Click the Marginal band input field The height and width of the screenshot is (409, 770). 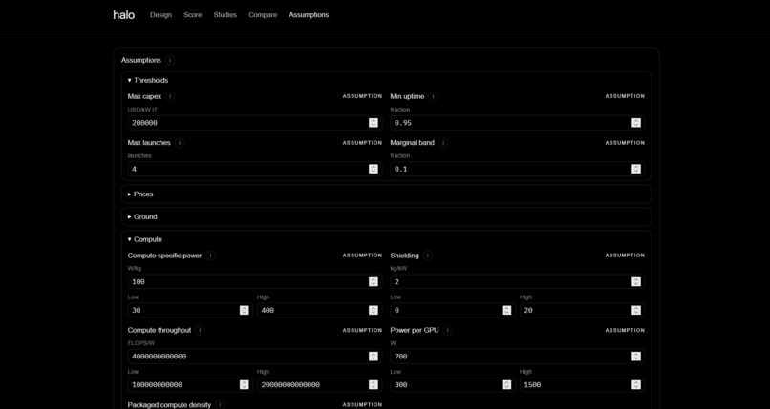[518, 169]
